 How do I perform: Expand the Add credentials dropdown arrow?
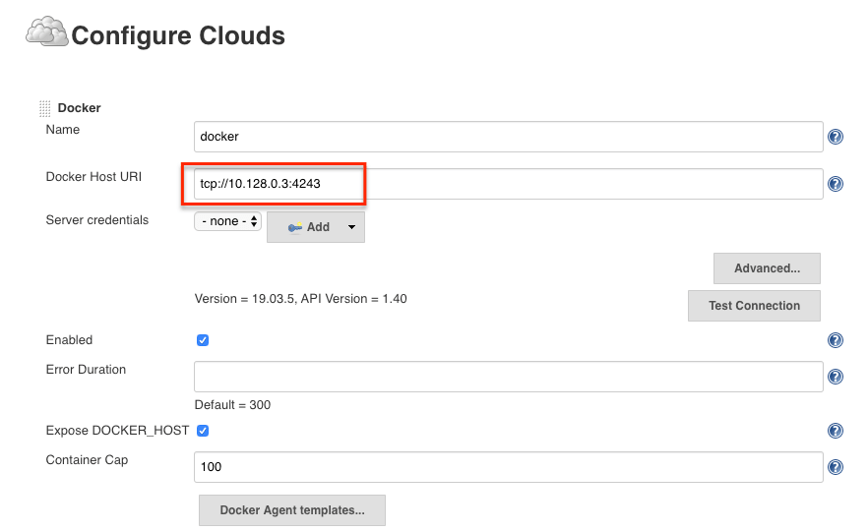[x=351, y=227]
